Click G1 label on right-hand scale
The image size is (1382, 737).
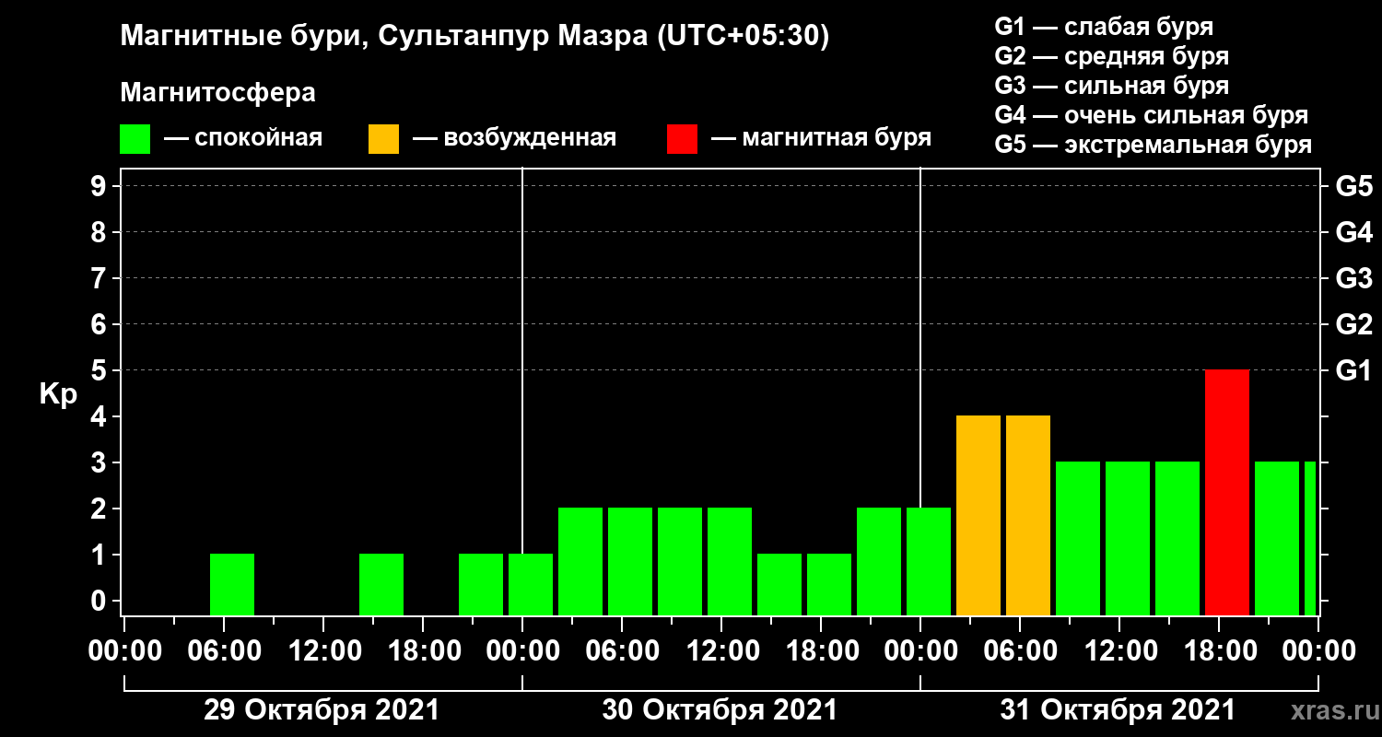point(1353,370)
